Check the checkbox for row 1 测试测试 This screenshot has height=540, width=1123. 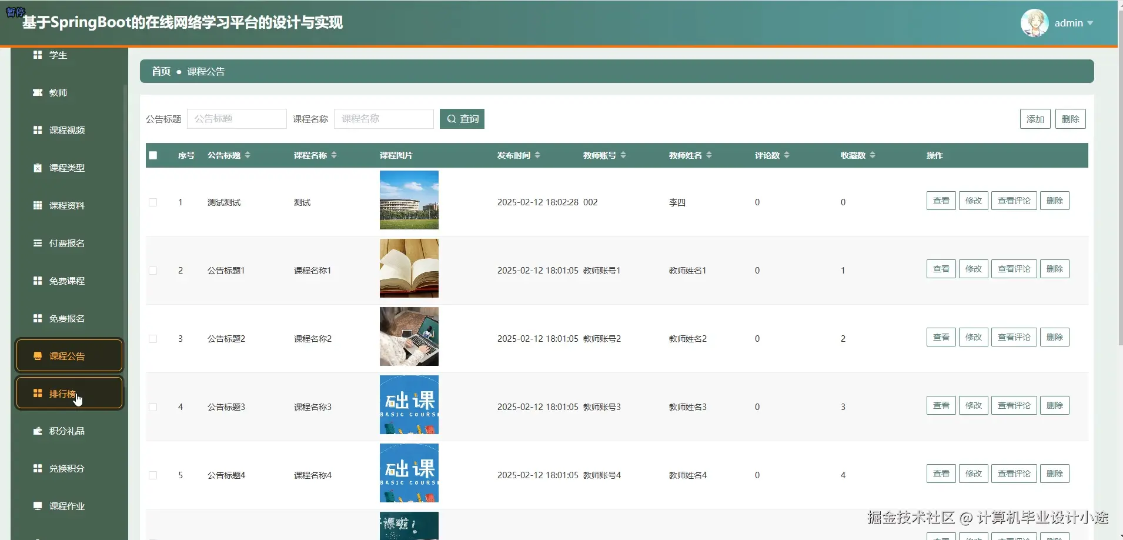(153, 202)
